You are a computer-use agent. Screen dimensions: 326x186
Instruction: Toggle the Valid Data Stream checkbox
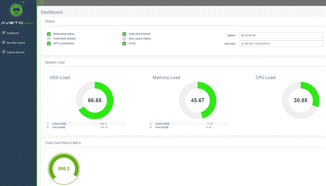tap(49, 39)
